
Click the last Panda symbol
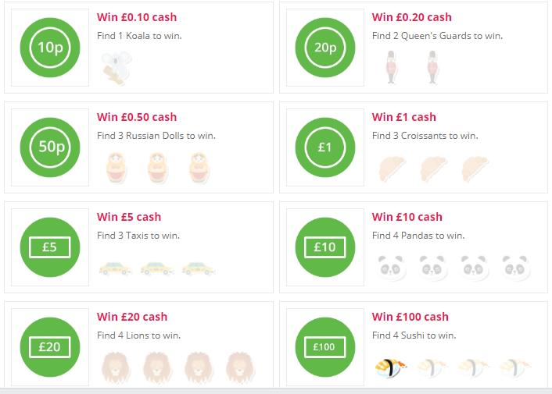click(516, 268)
